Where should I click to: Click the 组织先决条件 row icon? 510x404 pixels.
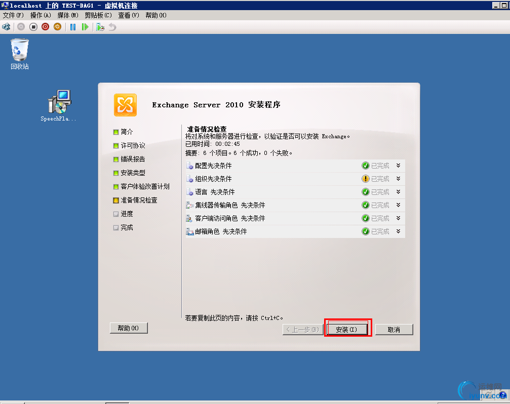189,179
